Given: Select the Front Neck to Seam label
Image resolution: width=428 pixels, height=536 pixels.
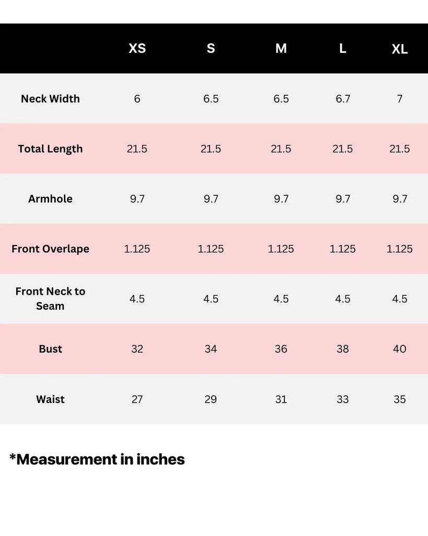Looking at the screenshot, I should click(x=50, y=298).
